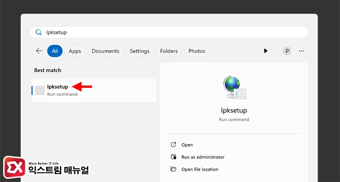Show only Photos results
Image resolution: width=340 pixels, height=182 pixels.
point(197,51)
